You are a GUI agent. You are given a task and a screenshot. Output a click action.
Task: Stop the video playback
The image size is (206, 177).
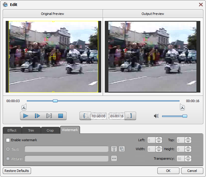coord(61,116)
